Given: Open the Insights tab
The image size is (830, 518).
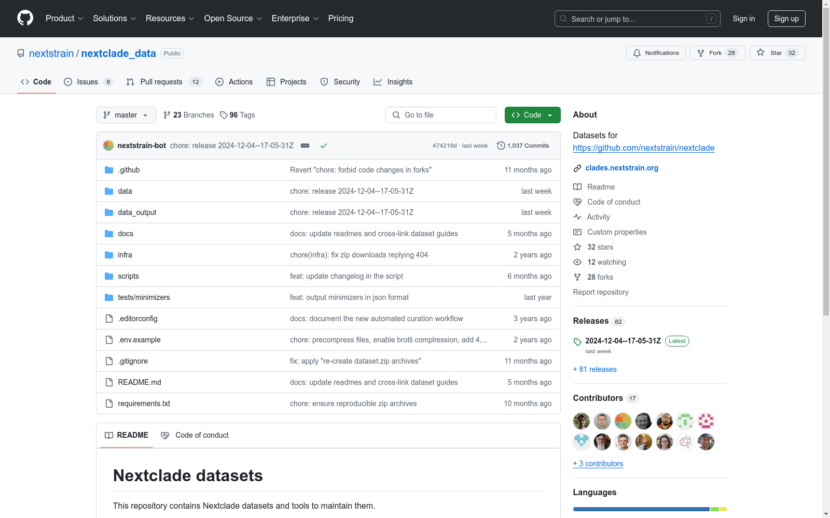Looking at the screenshot, I should coord(393,82).
